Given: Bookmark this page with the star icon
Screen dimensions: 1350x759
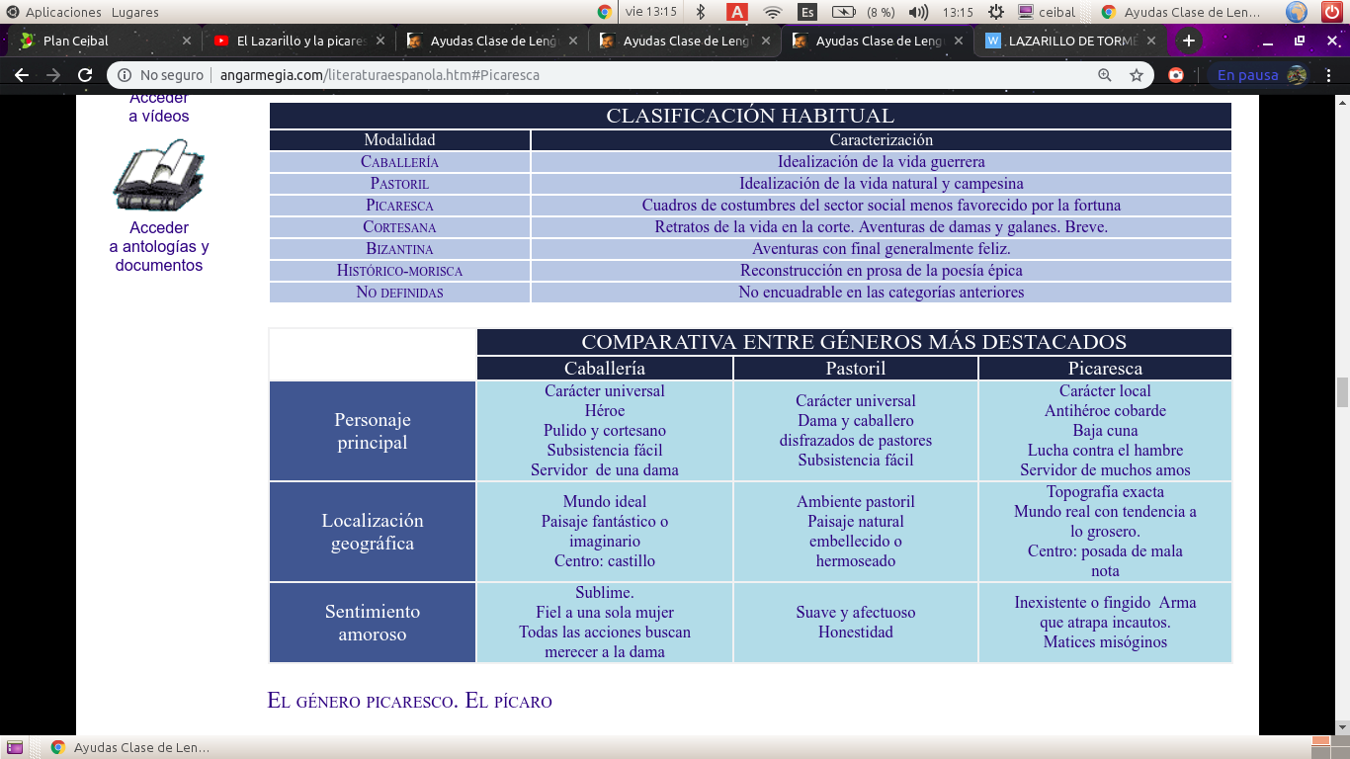Looking at the screenshot, I should point(1137,75).
